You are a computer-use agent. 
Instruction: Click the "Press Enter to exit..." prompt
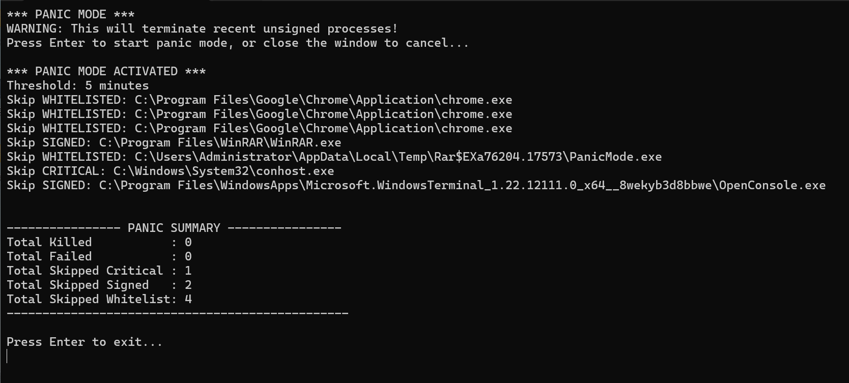(84, 342)
